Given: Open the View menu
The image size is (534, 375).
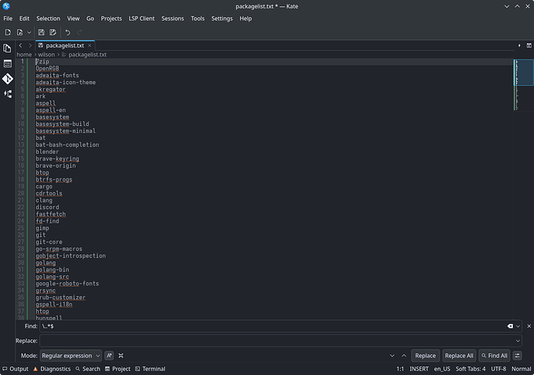Looking at the screenshot, I should pos(74,19).
